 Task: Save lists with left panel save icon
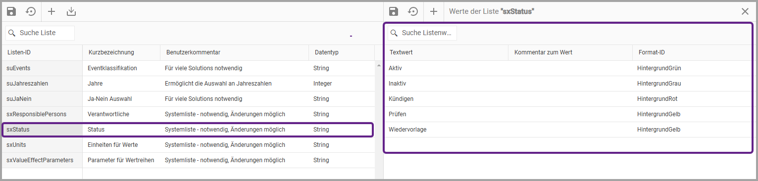pos(11,11)
